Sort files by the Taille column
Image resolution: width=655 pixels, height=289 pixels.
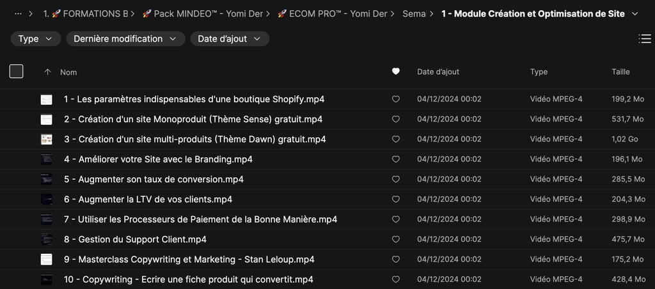click(x=620, y=72)
